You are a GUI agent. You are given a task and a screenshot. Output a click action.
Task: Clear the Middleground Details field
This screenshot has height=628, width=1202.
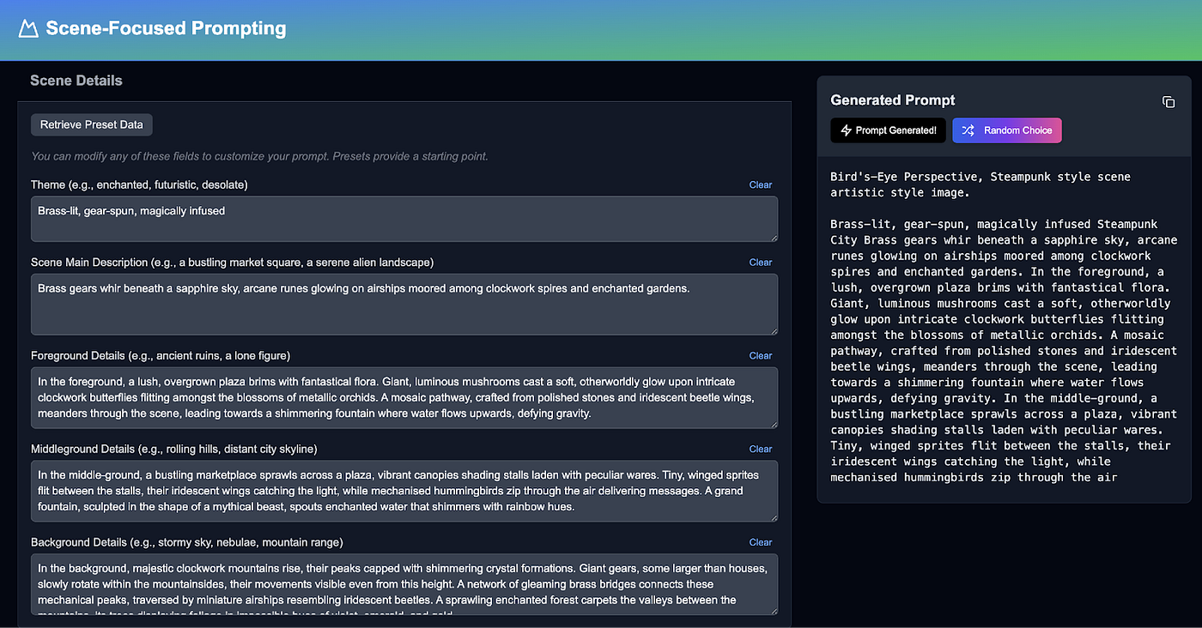pyautogui.click(x=761, y=449)
